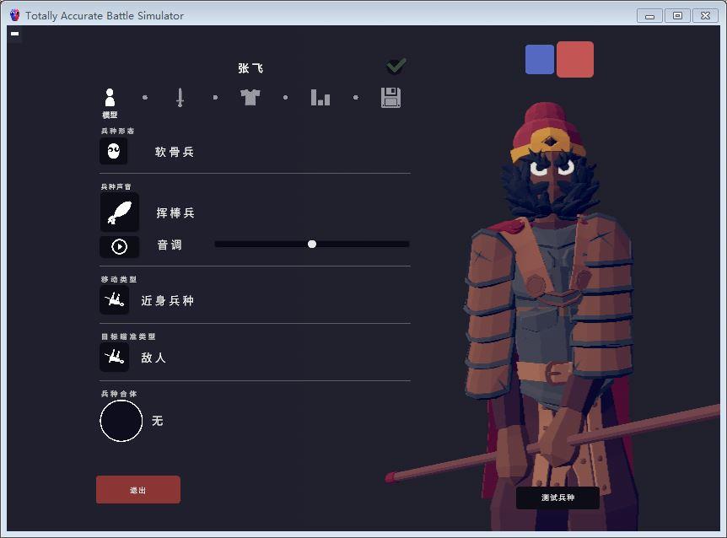Maximize the Totally Accurate Battle Simulator window

(x=677, y=16)
